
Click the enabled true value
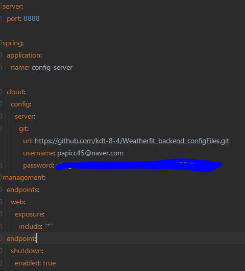click(x=50, y=263)
